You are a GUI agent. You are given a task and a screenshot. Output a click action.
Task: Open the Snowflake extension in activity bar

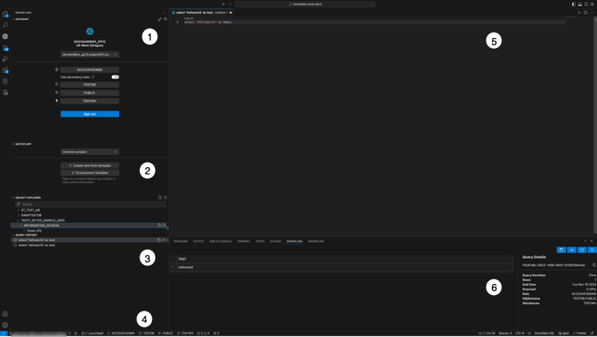point(5,37)
